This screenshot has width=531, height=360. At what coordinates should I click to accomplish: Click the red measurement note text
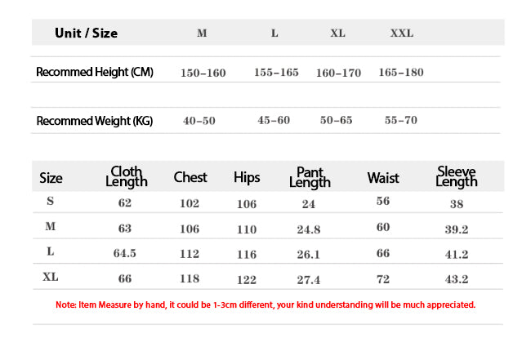265,304
